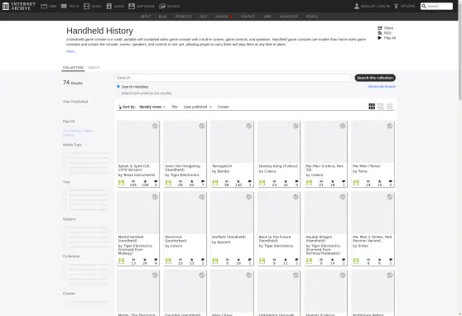Switch to the ABOUT tab under the description
The image size is (462, 316).
tap(94, 68)
